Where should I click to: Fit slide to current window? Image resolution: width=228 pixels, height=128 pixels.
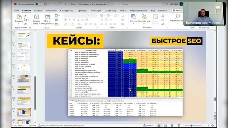[213, 126]
